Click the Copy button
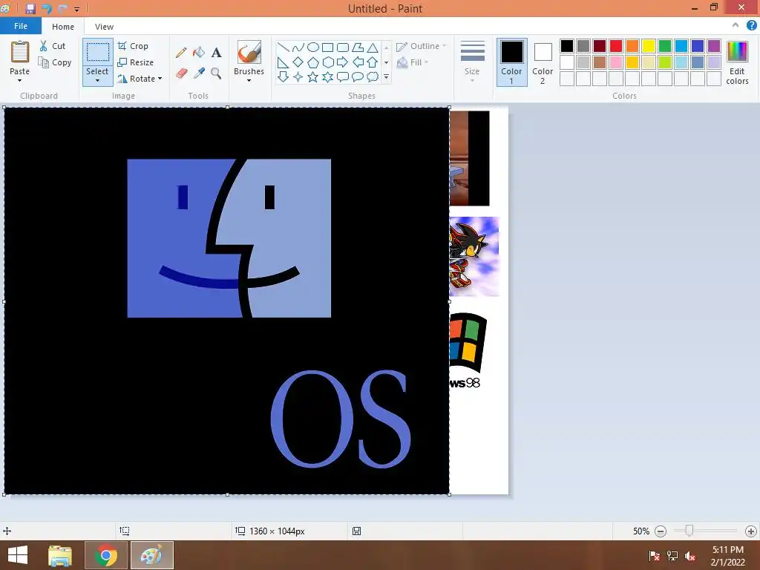The image size is (760, 570). [x=55, y=62]
